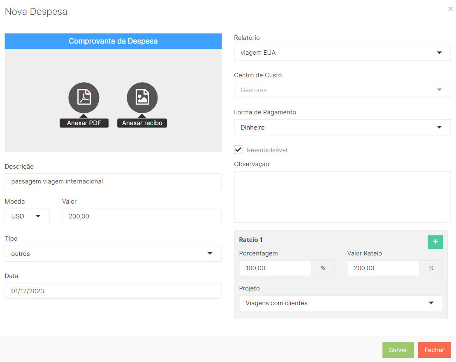Close the Nova Despesa dialog with the X

point(450,9)
